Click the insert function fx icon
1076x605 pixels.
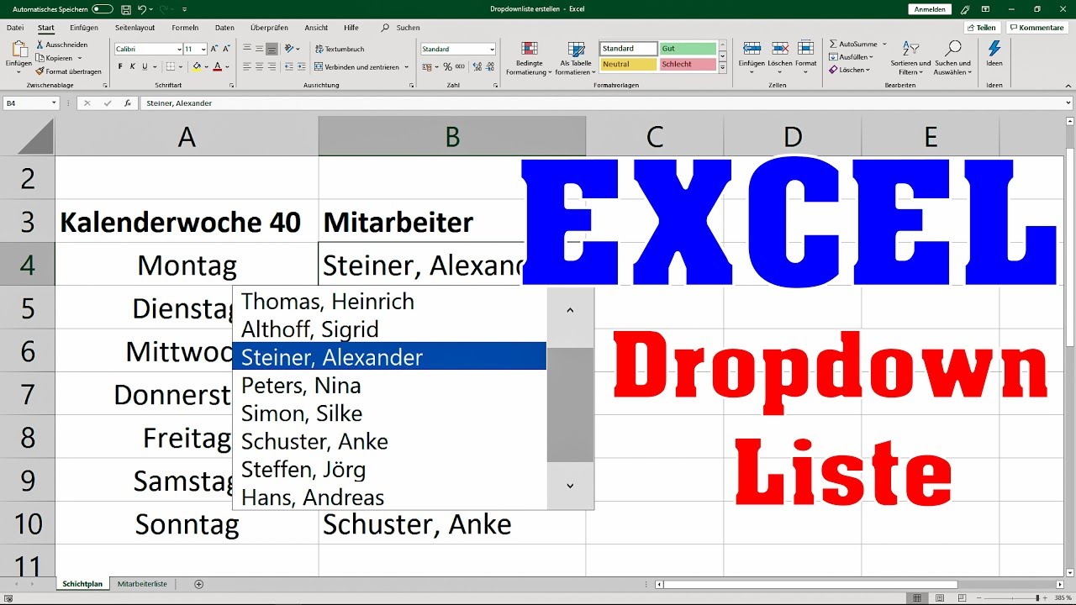[x=127, y=103]
